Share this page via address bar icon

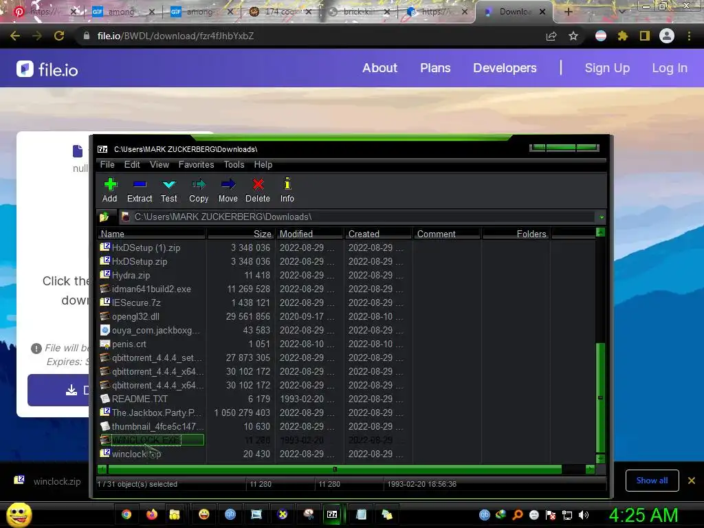(x=551, y=36)
